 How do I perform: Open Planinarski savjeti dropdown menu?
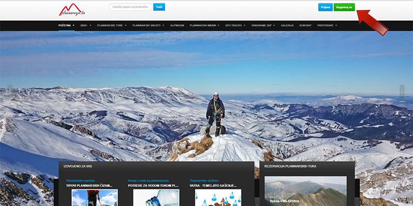click(148, 25)
